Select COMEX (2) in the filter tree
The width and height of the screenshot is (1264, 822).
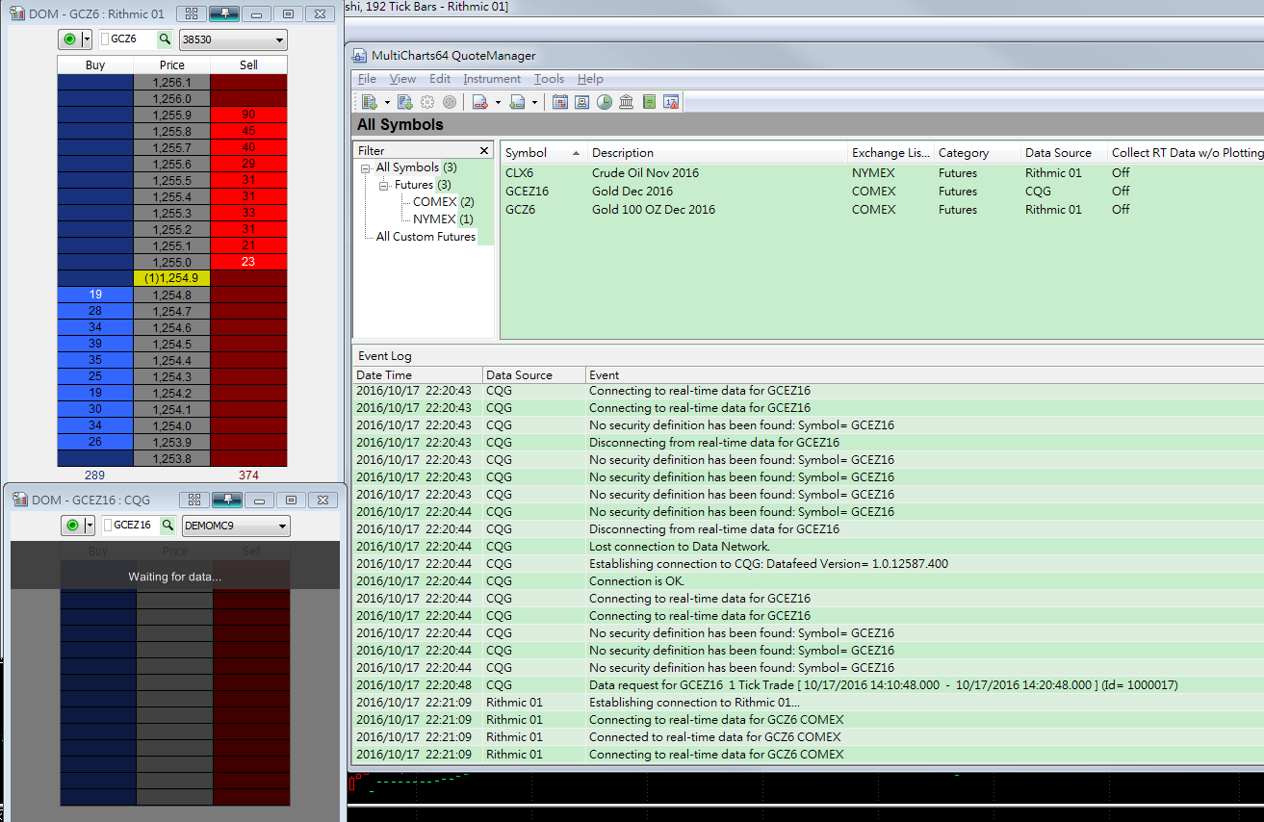coord(444,202)
